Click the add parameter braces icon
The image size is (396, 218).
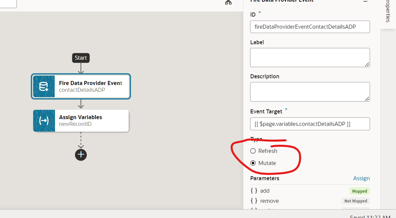pos(254,191)
